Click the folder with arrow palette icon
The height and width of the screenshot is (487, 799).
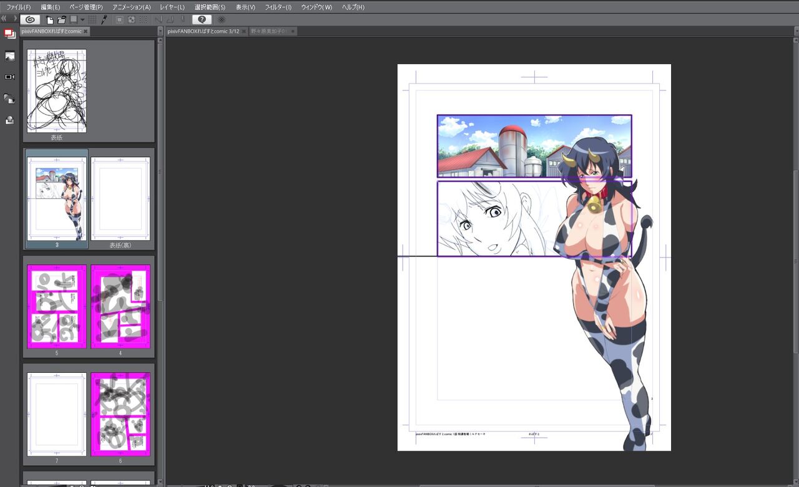(x=10, y=99)
